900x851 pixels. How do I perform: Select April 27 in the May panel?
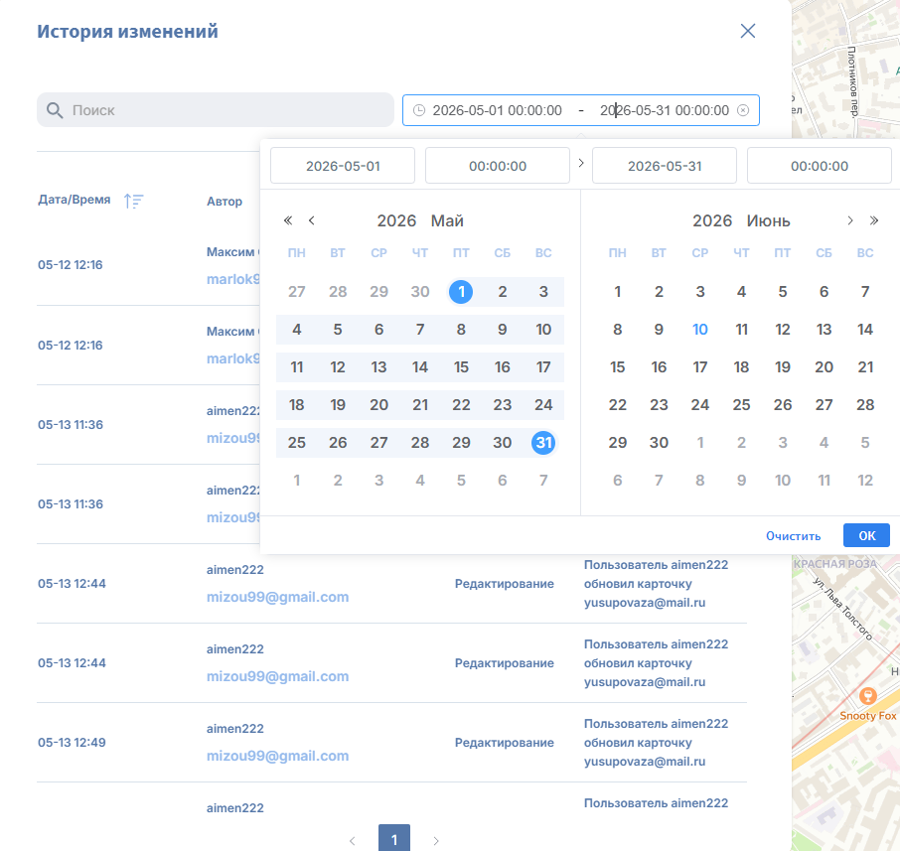[x=297, y=292]
